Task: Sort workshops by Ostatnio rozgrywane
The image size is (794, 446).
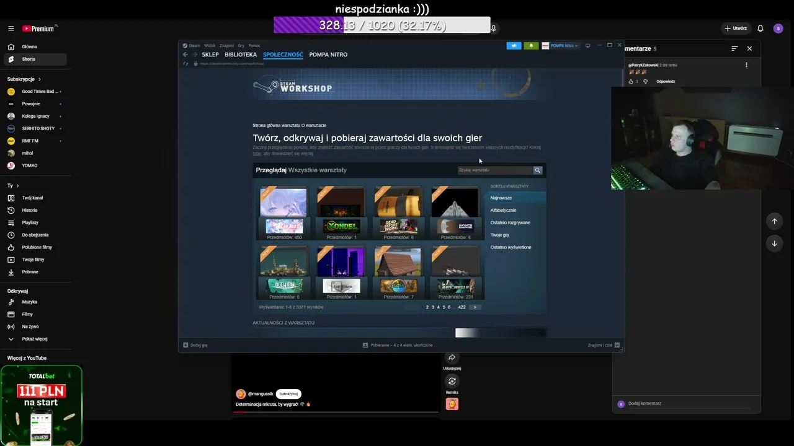Action: (x=511, y=222)
